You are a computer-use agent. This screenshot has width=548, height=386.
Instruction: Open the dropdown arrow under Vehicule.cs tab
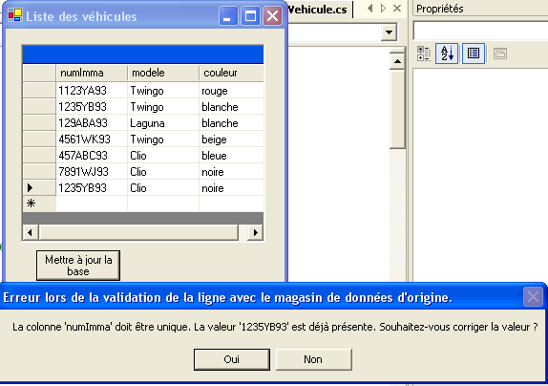coord(389,32)
